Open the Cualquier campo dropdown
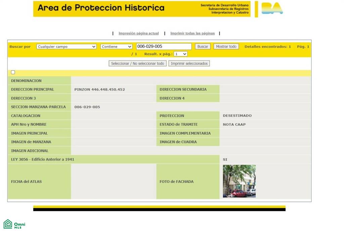344x232 pixels. coord(67,47)
